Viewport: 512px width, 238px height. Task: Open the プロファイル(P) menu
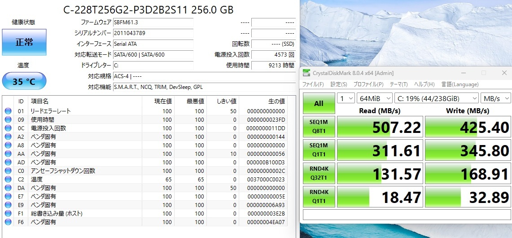point(368,84)
